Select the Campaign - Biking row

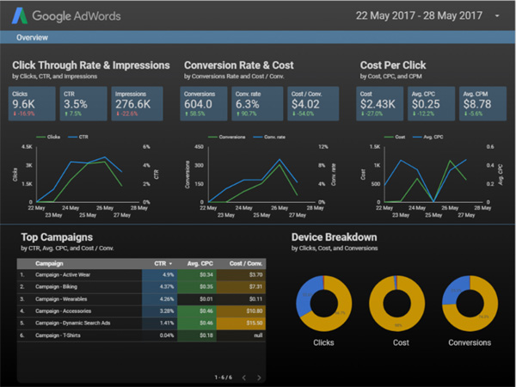[x=141, y=287]
